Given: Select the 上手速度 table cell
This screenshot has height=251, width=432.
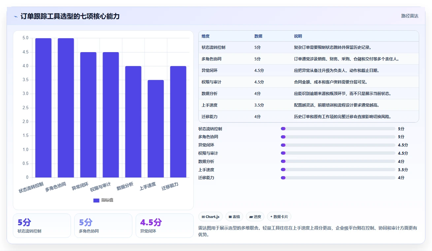Looking at the screenshot, I should (210, 105).
